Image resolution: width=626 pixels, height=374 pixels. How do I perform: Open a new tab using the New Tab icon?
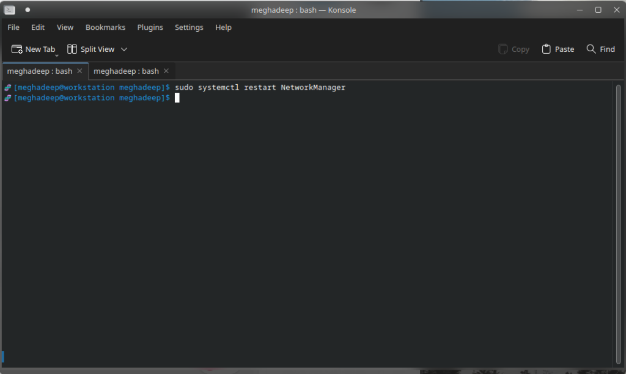click(x=17, y=49)
